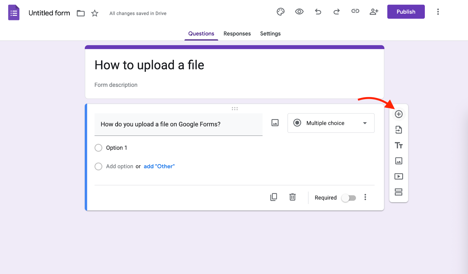Add a title and description block

point(398,145)
